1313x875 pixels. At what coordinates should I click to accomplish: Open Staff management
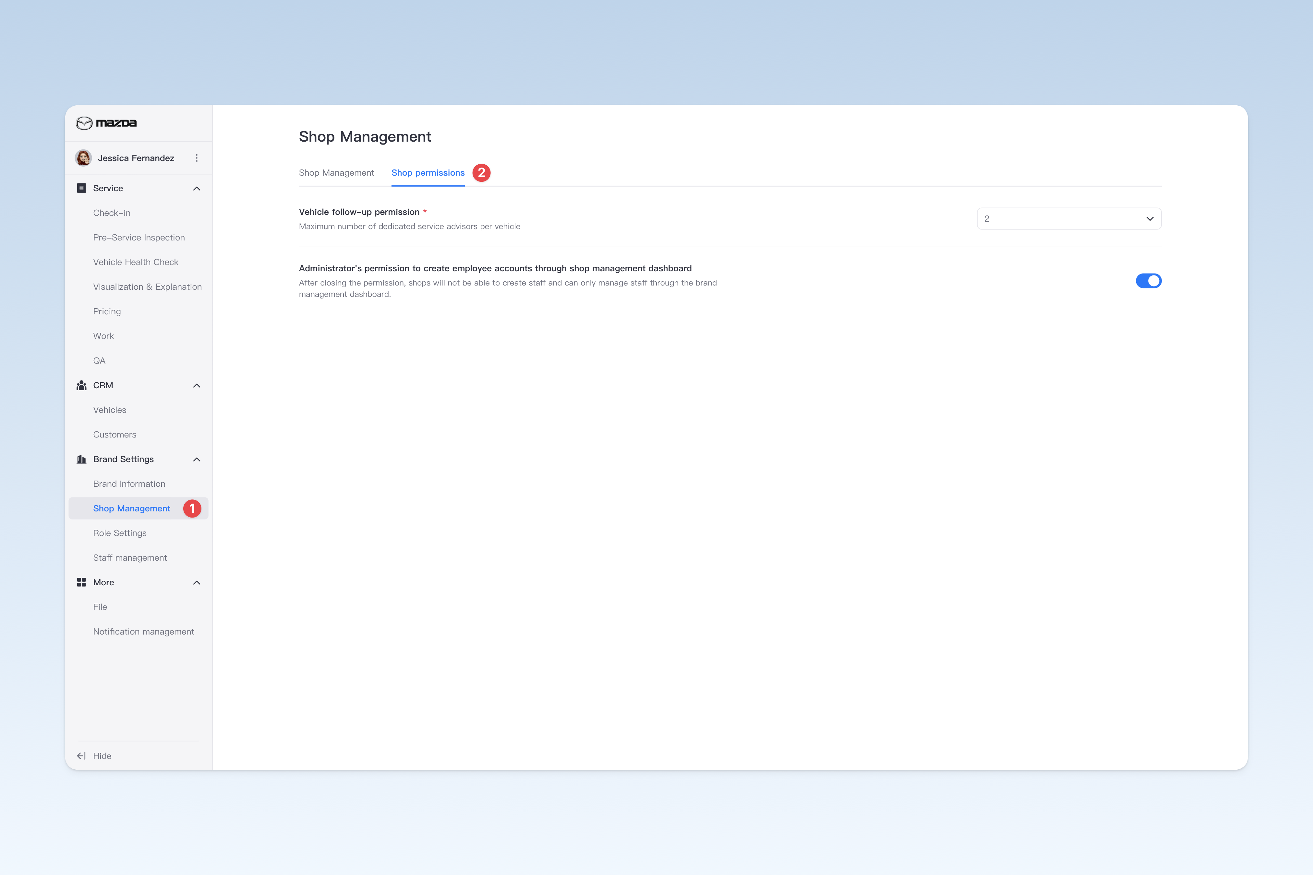(x=130, y=557)
